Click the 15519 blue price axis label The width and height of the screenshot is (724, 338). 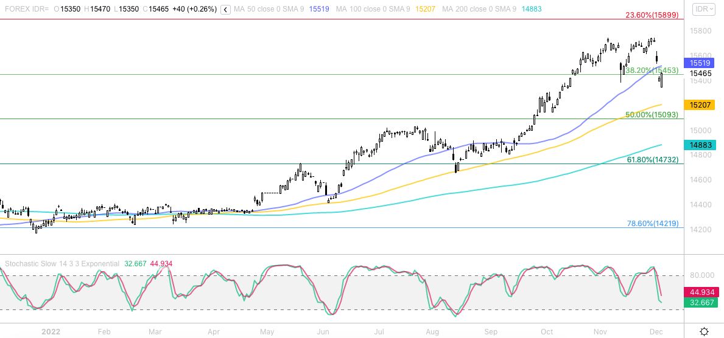point(700,63)
